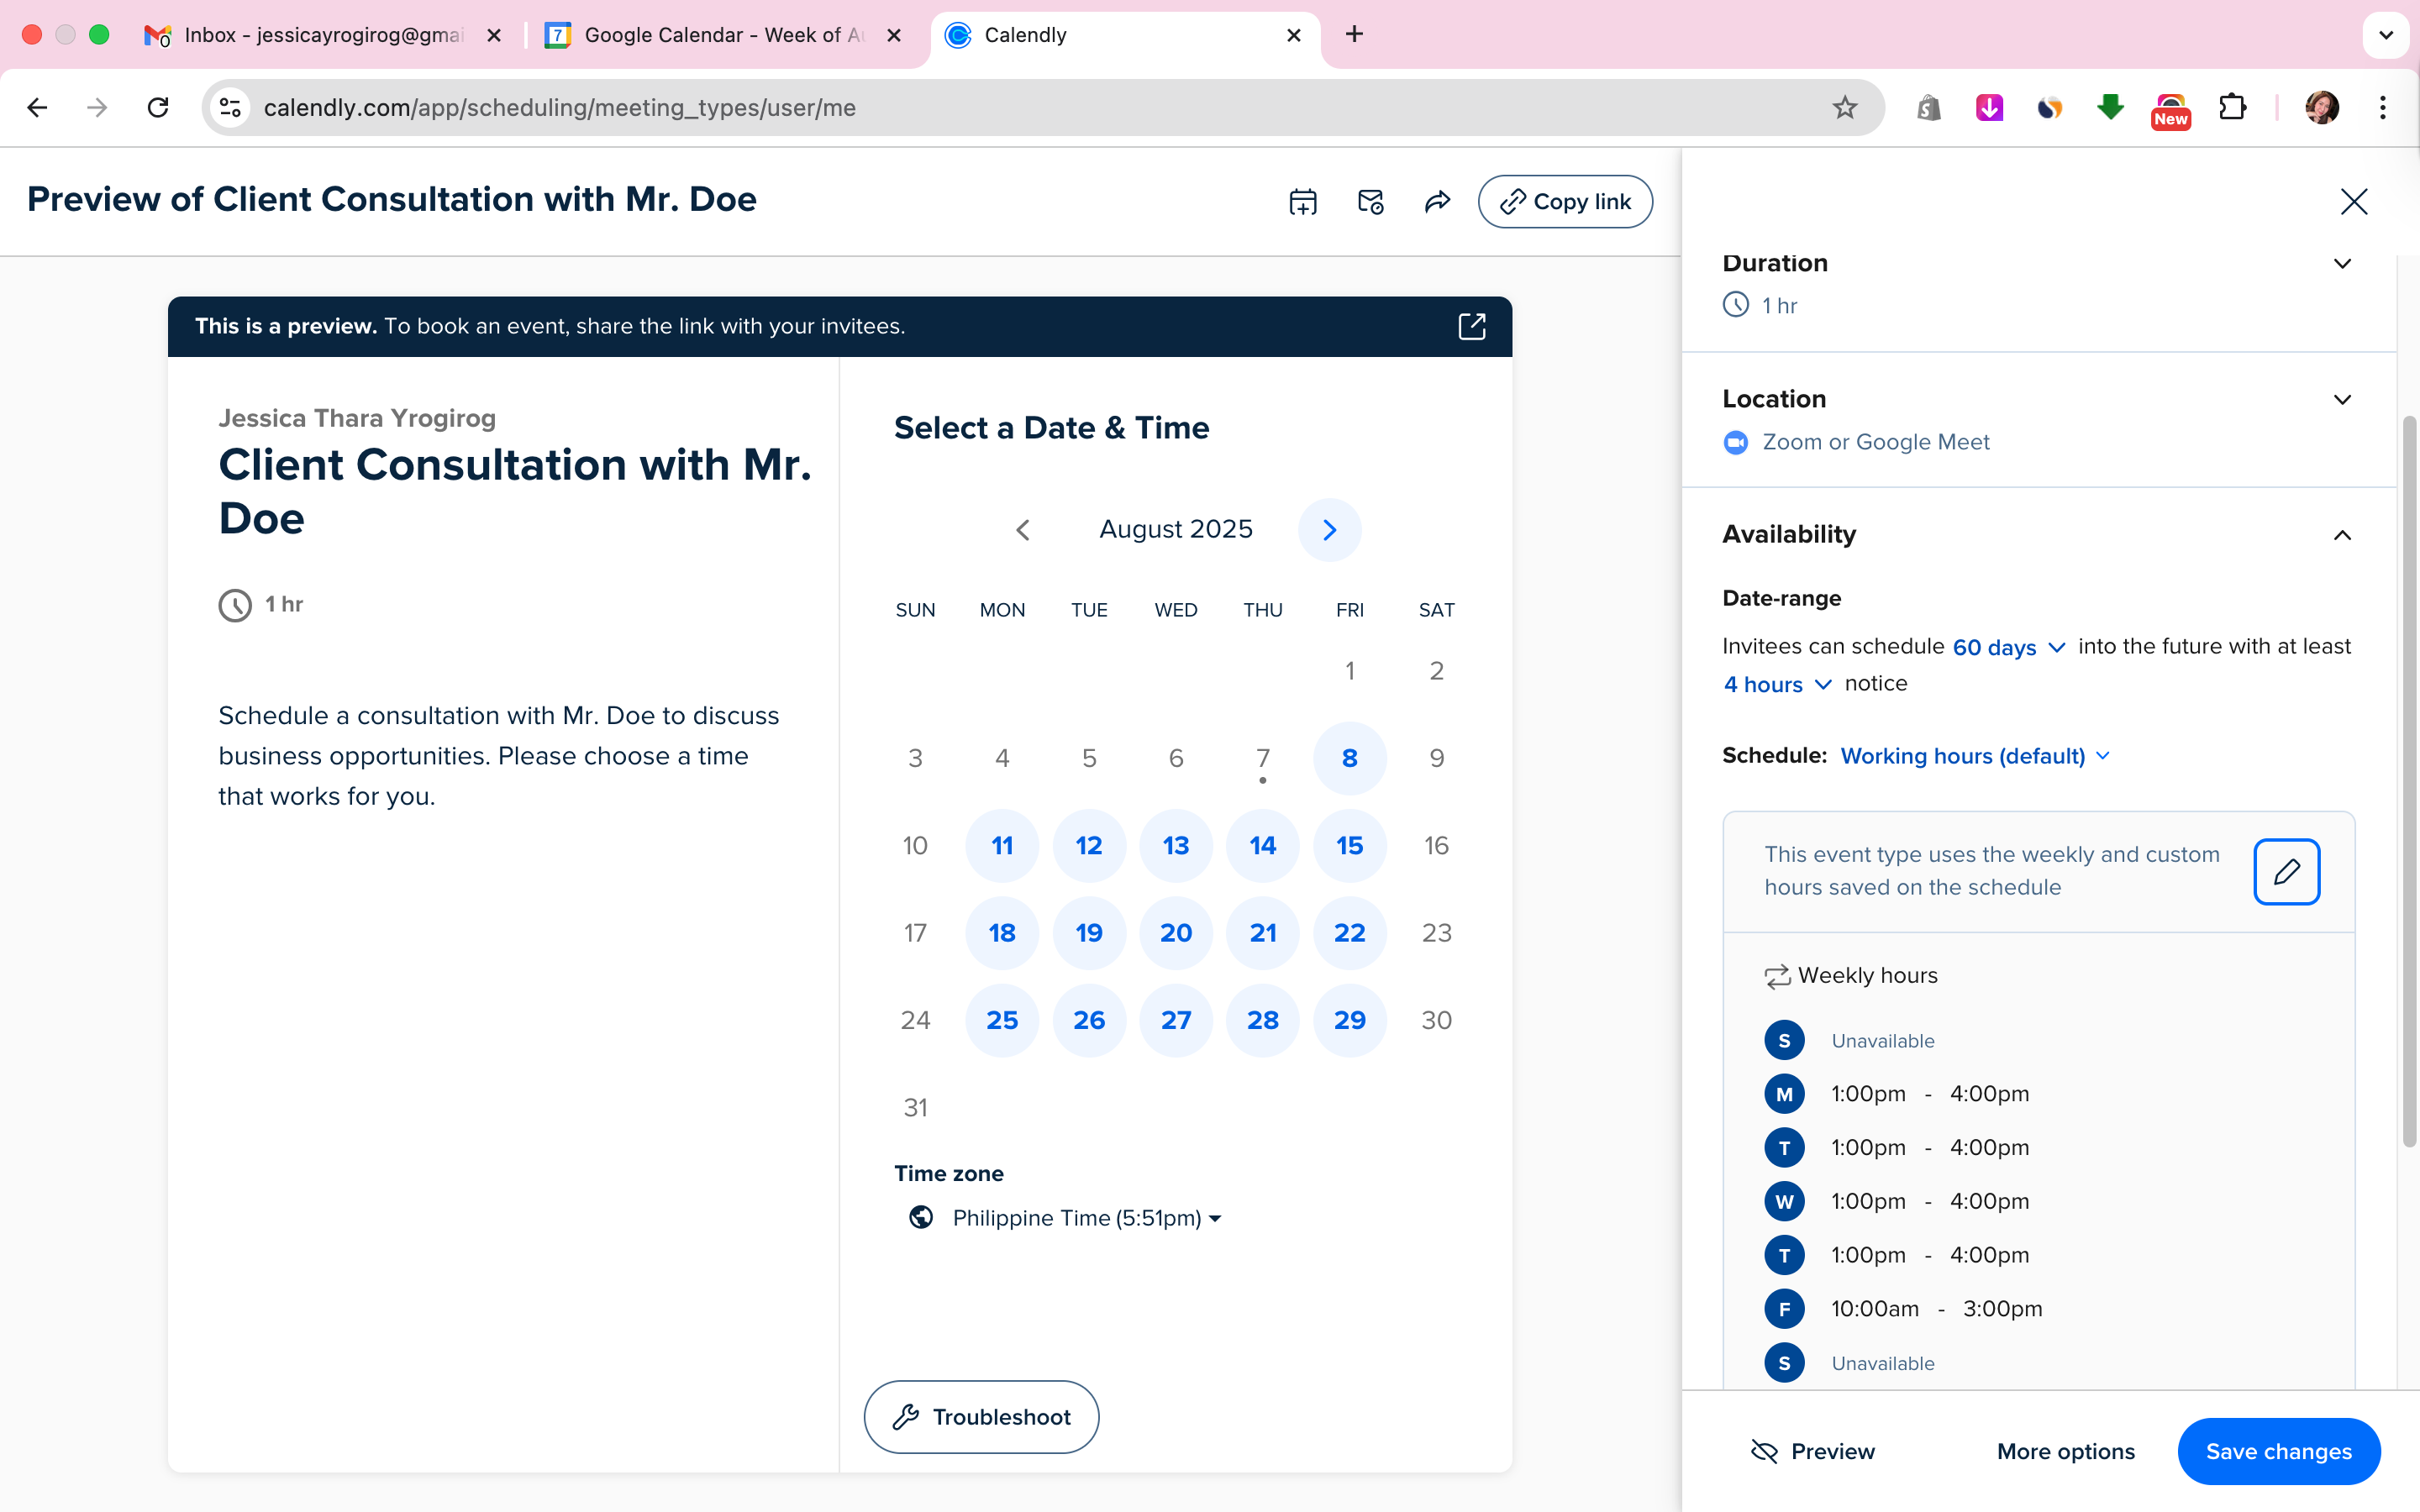Go to previous month arrow
Screen dimensions: 2420x1512
(x=1022, y=530)
